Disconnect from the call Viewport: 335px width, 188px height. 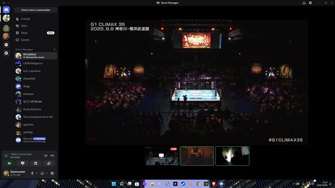[52, 156]
